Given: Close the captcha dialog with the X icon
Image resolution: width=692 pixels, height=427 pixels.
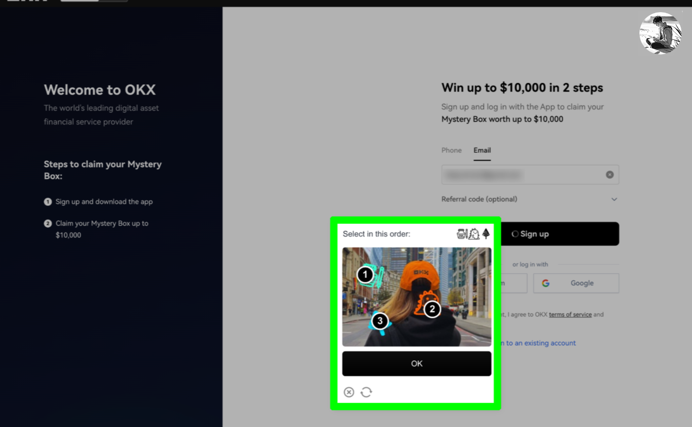Looking at the screenshot, I should (x=349, y=392).
